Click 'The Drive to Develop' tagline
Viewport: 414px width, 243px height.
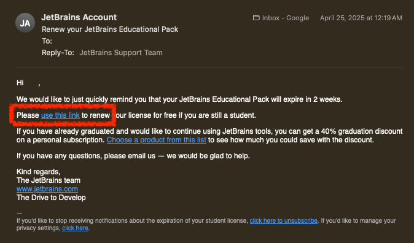click(x=51, y=198)
